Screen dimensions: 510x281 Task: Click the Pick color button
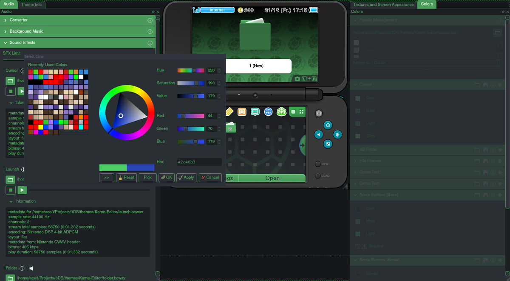pos(147,178)
